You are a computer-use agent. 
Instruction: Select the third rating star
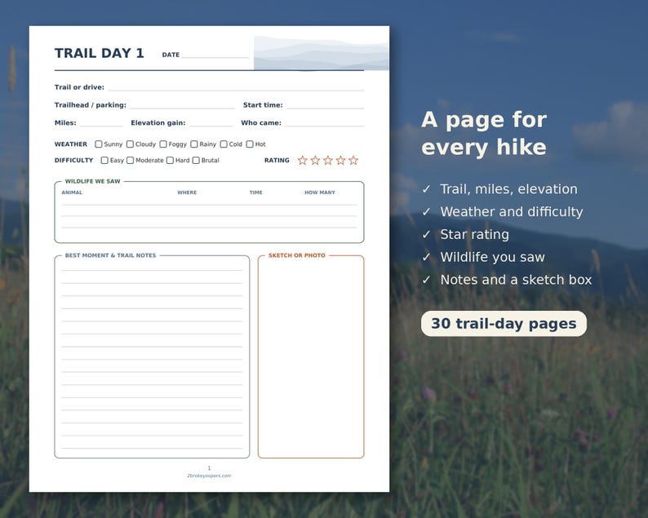coord(328,160)
